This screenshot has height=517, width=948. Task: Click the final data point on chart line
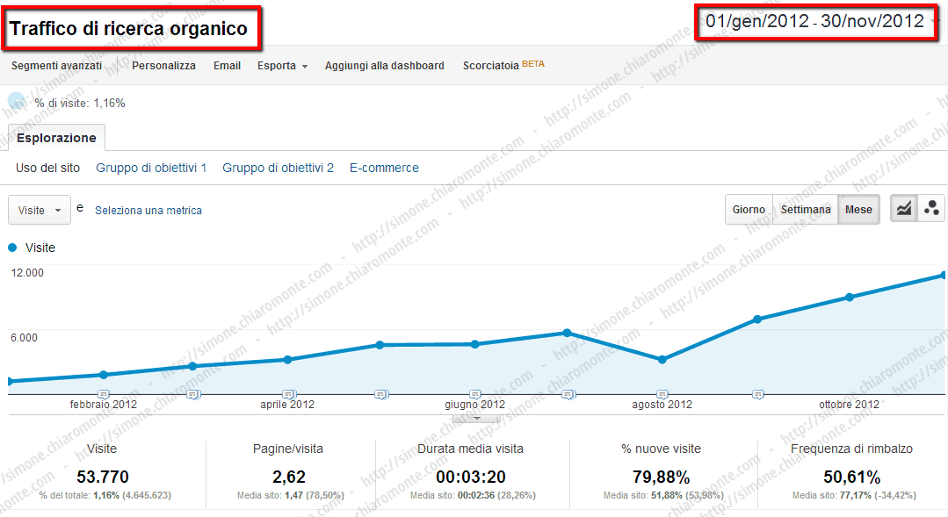pyautogui.click(x=943, y=275)
